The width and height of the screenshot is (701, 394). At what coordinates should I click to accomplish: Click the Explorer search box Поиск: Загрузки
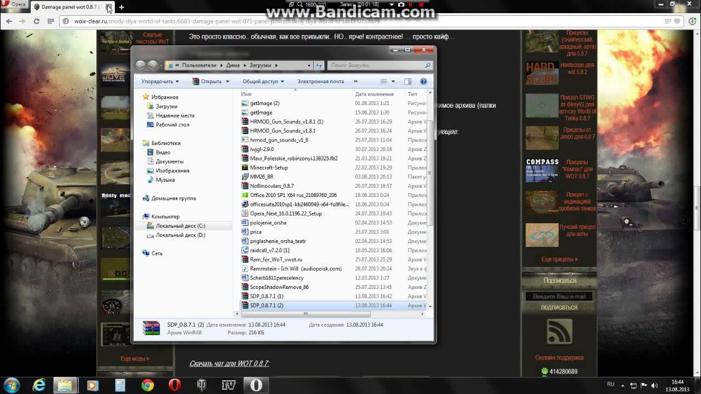coord(380,65)
